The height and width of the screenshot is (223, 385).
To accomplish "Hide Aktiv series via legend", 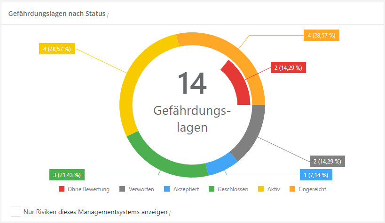I will [x=274, y=189].
